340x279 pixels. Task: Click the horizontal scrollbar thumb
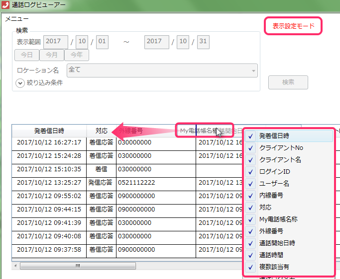[78, 266]
